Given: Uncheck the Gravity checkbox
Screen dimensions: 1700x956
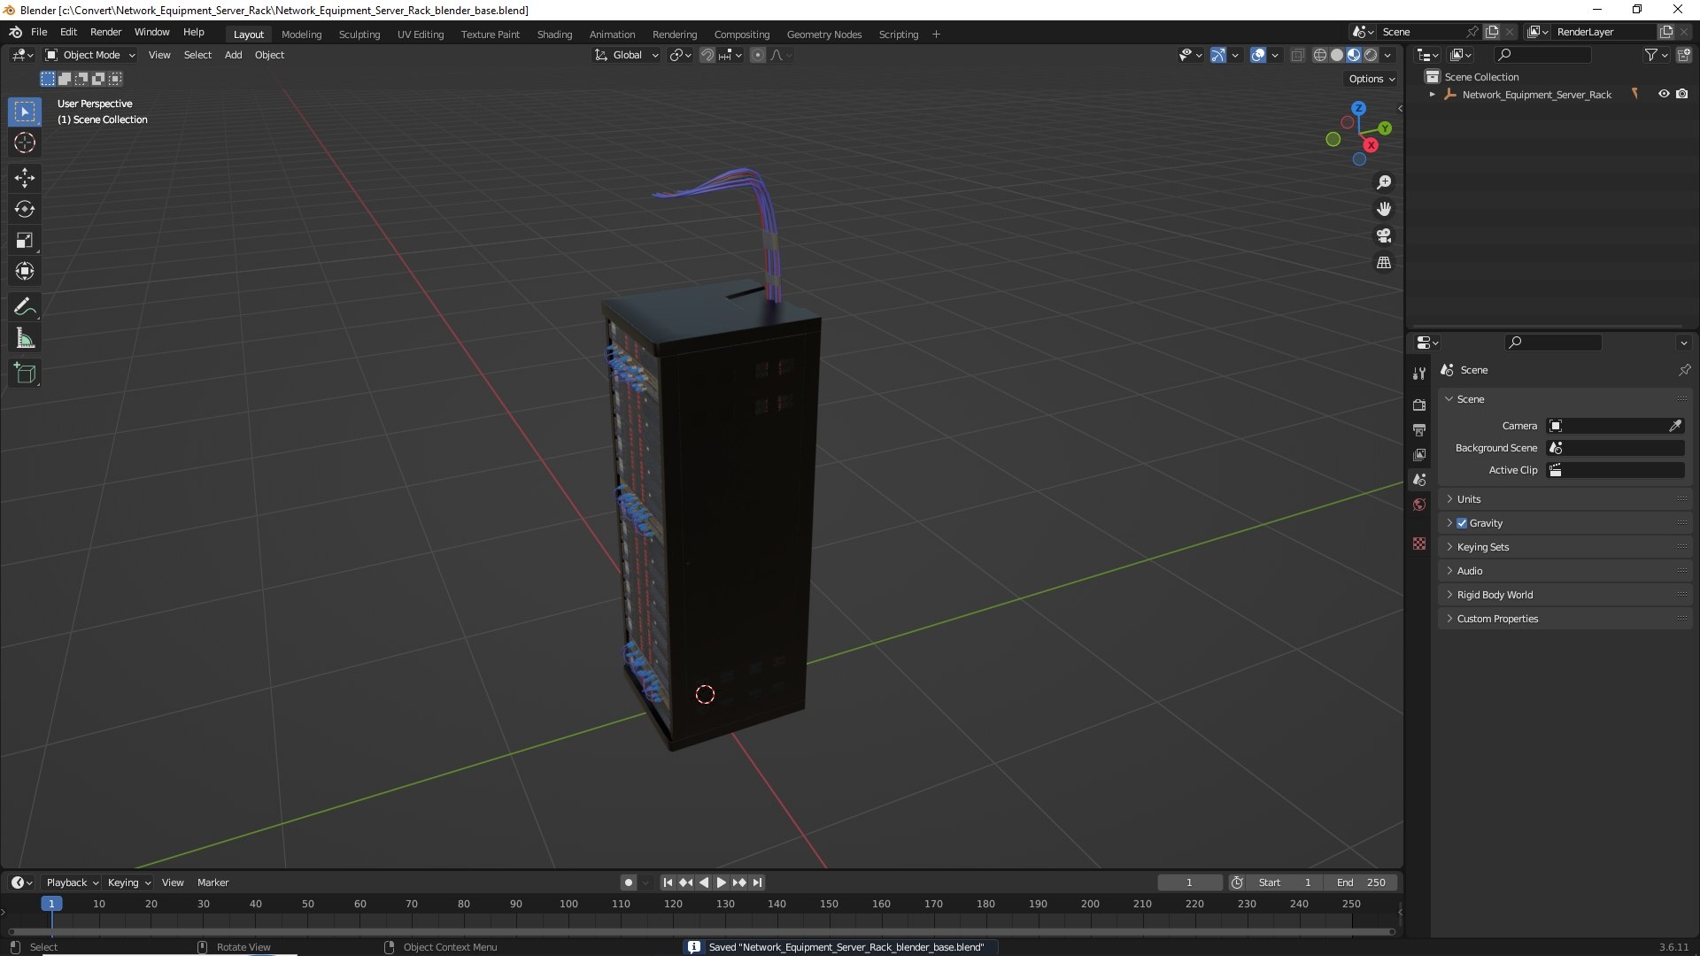Looking at the screenshot, I should click(x=1462, y=523).
